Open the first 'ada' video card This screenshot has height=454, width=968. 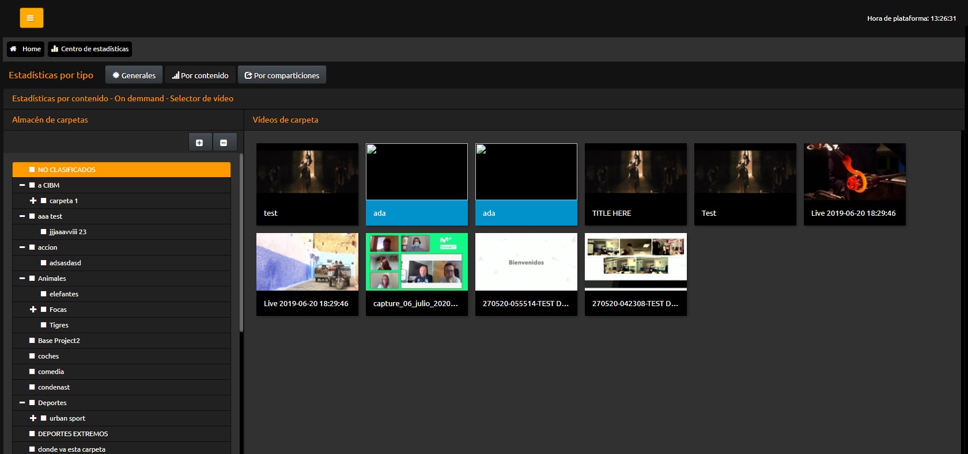(x=417, y=184)
